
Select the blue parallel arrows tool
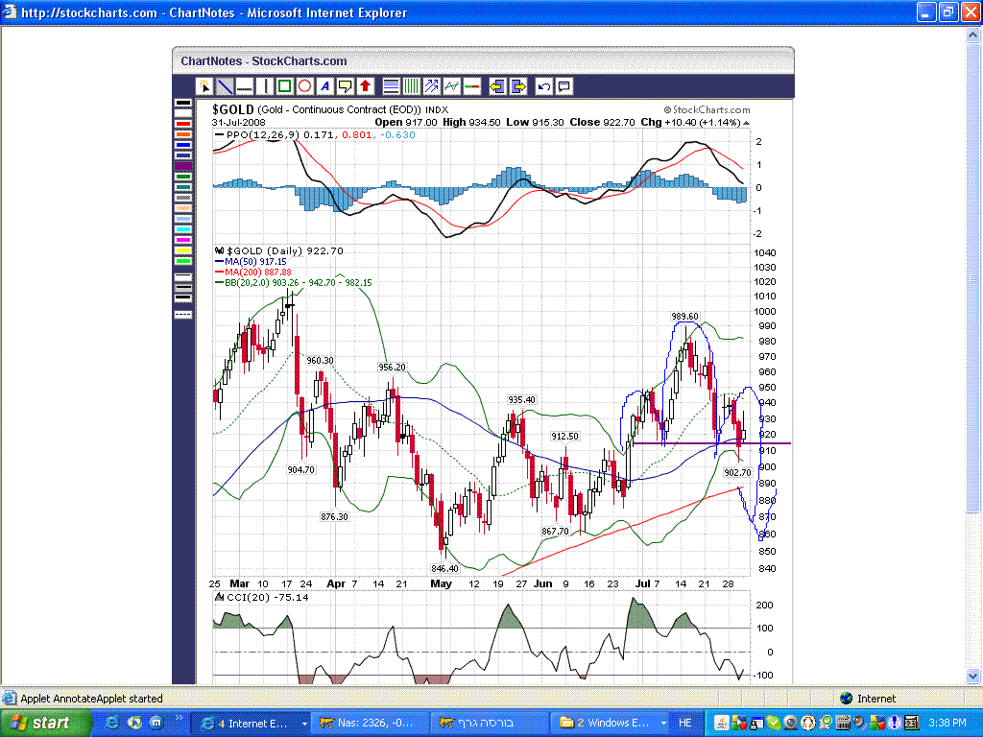coord(431,86)
